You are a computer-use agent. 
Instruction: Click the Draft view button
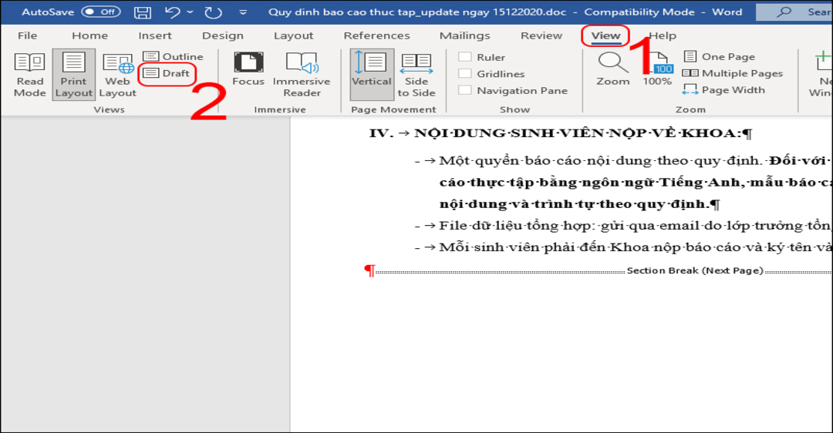[x=167, y=73]
